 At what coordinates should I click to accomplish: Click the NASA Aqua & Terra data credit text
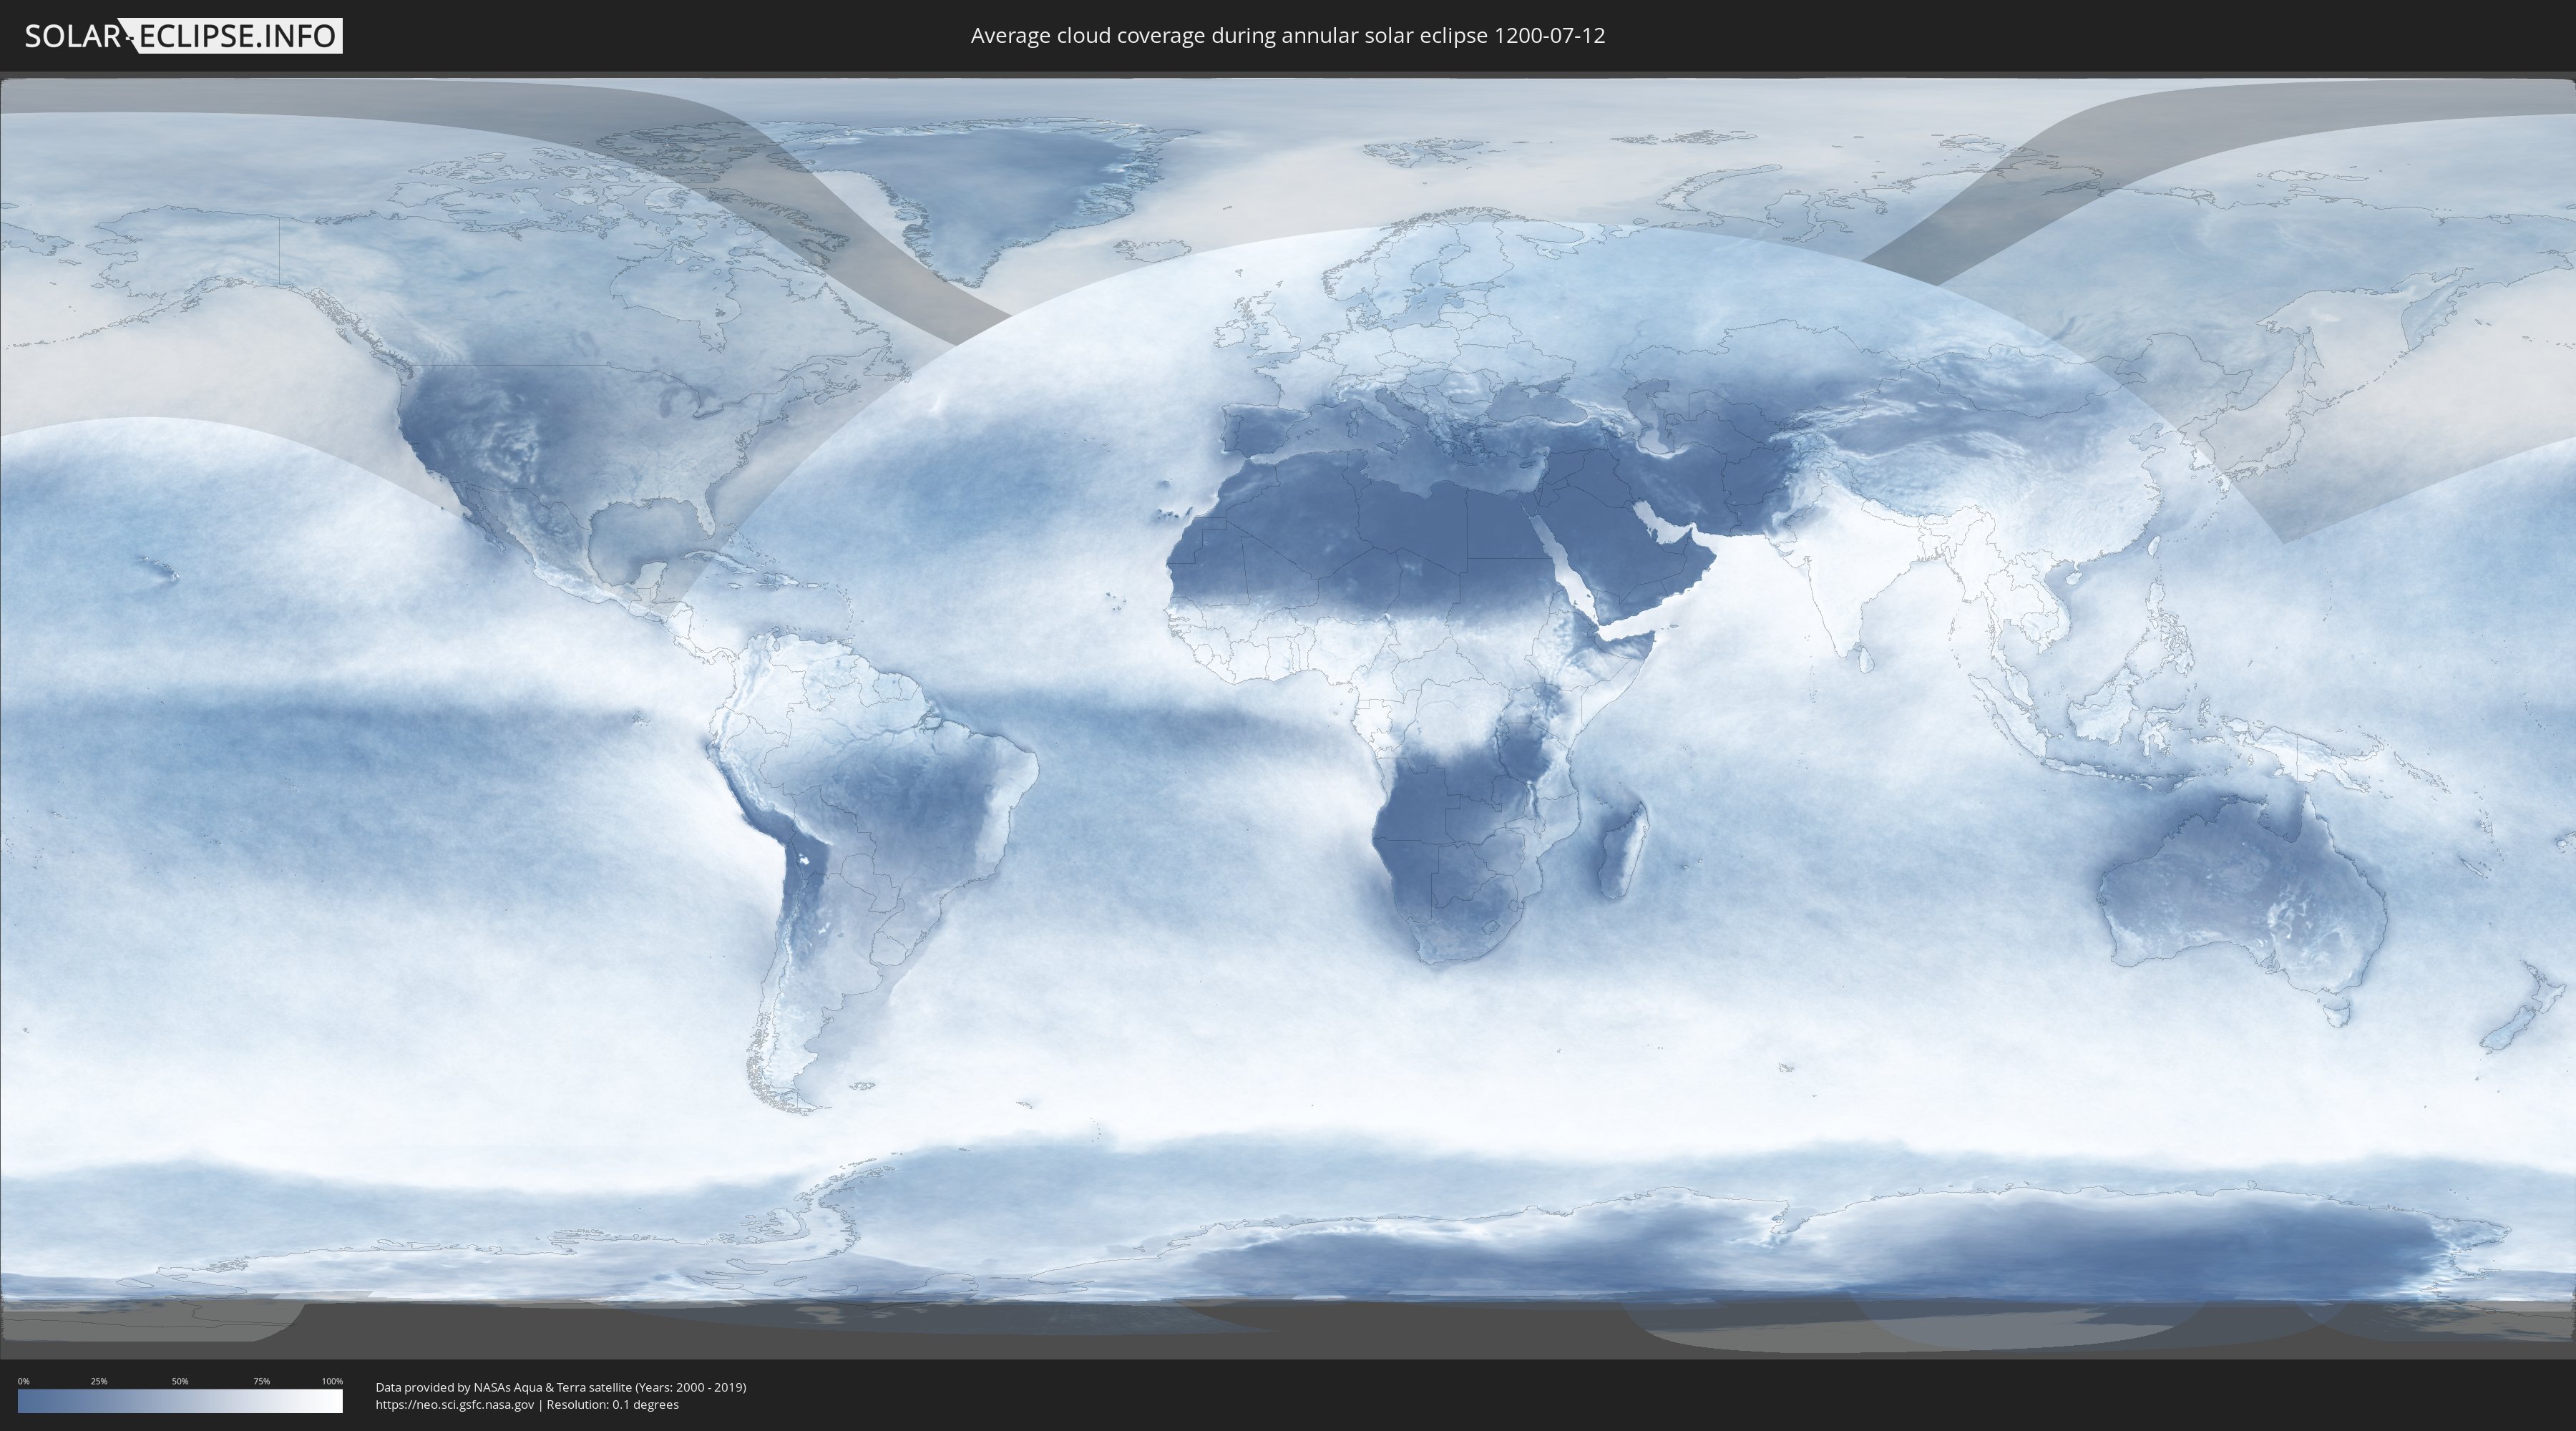coord(561,1387)
